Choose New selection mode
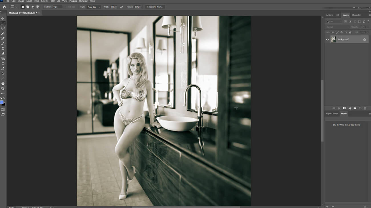 click(x=23, y=7)
